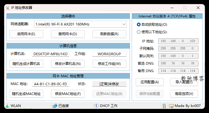Click 修改MAC地址(F) button
Viewport: 209px width, 113px height.
[68, 94]
